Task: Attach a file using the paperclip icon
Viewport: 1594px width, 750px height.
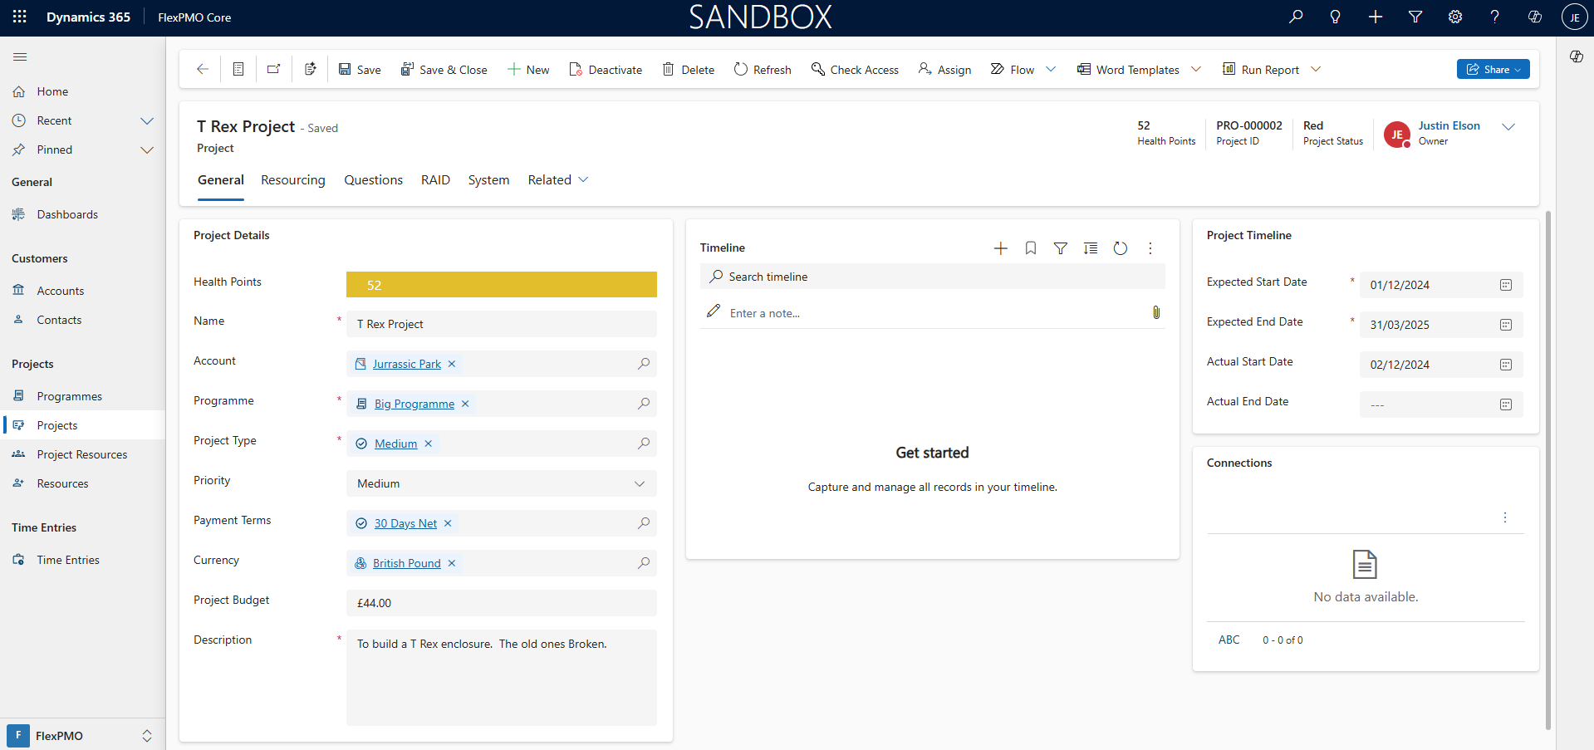Action: tap(1155, 312)
